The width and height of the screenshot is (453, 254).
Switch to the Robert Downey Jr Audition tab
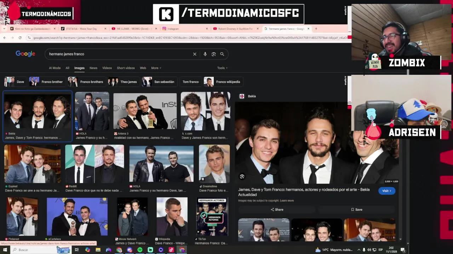[x=235, y=29]
